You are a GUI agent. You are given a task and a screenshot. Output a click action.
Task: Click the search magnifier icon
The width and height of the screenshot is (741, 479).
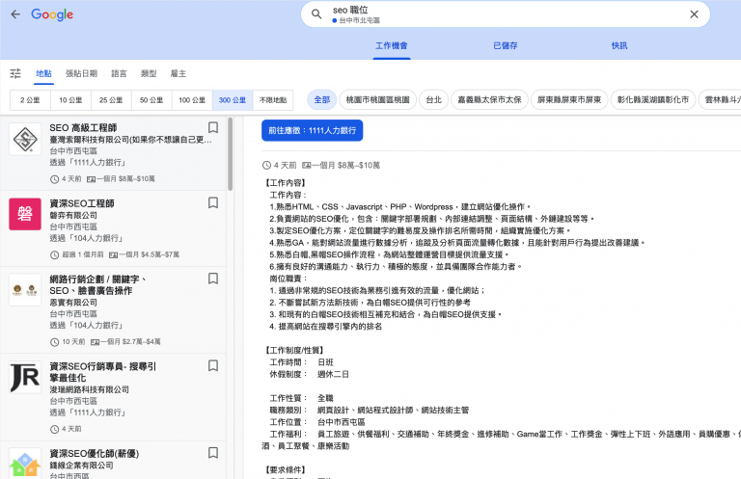pos(316,14)
